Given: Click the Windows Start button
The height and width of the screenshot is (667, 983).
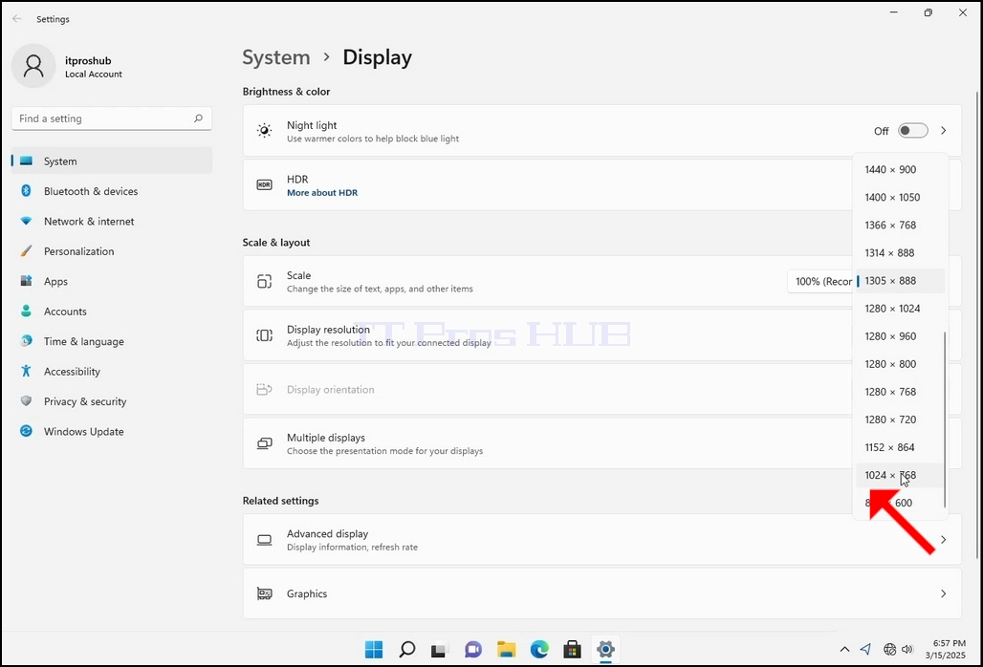Looking at the screenshot, I should coord(374,650).
